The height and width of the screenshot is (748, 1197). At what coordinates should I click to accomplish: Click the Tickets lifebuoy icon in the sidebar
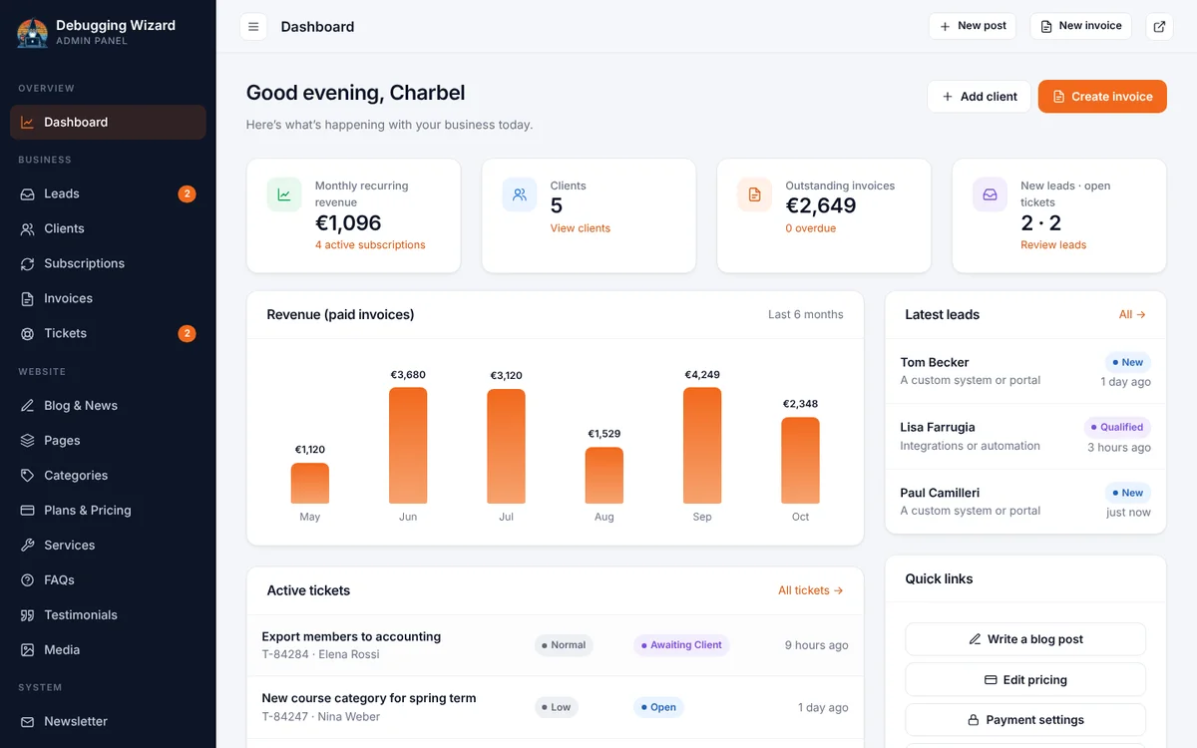click(x=27, y=333)
